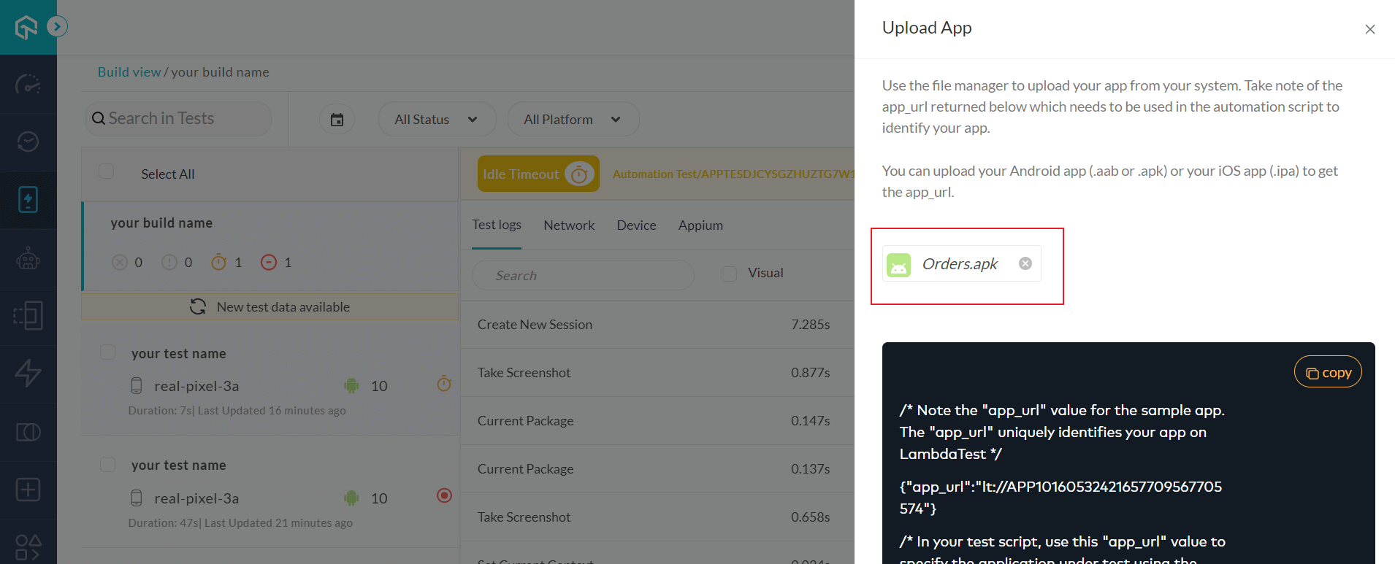Enable the Visual checkbox
Viewport: 1395px width, 564px height.
pyautogui.click(x=729, y=274)
